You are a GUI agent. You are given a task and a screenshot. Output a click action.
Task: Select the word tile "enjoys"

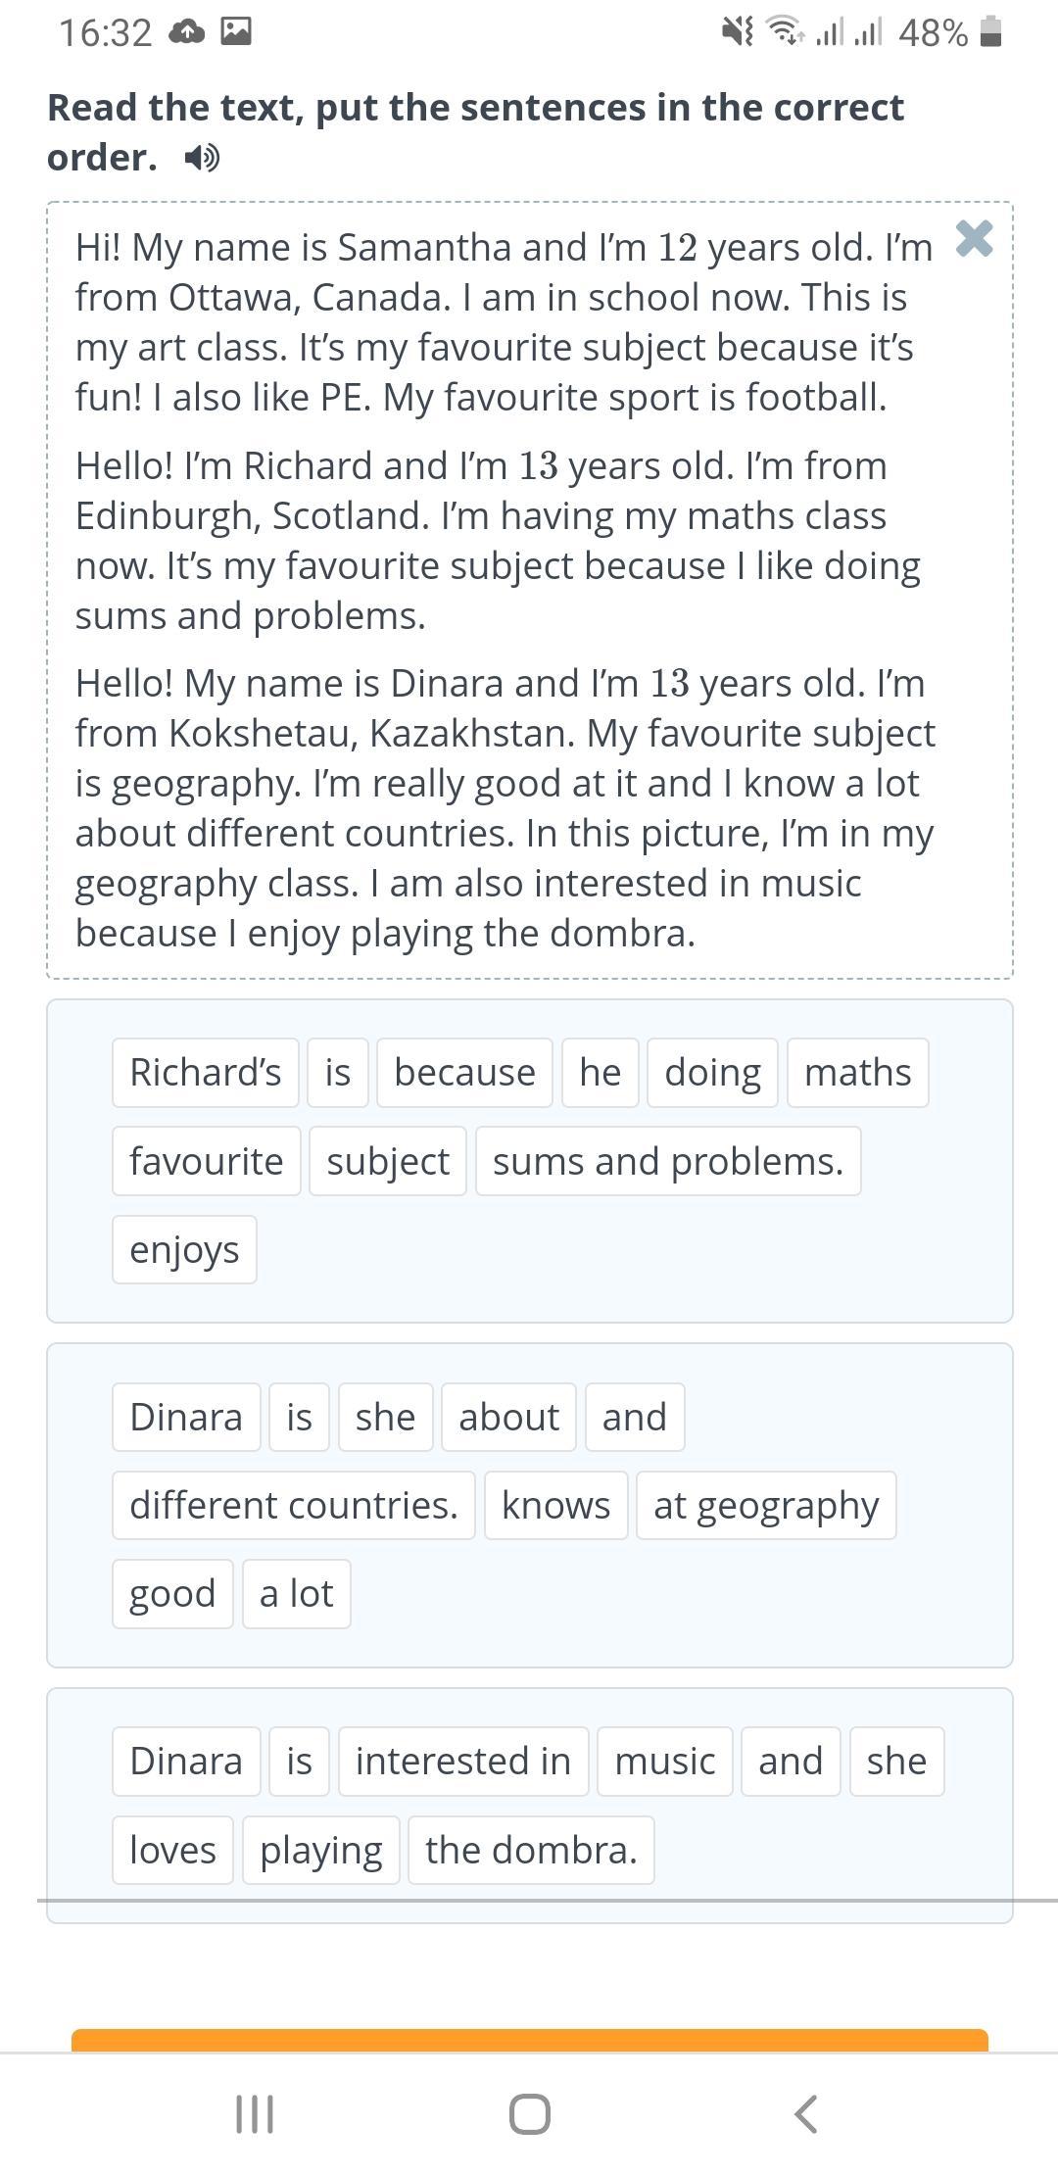[x=184, y=1250]
